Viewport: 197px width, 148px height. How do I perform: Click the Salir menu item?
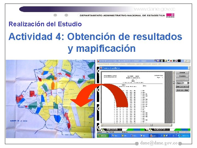(160, 64)
